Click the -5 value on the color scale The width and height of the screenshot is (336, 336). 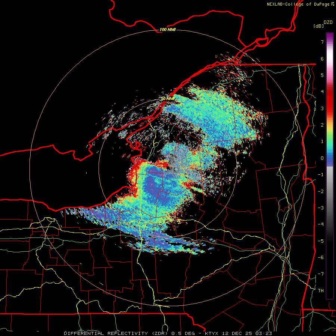321,241
